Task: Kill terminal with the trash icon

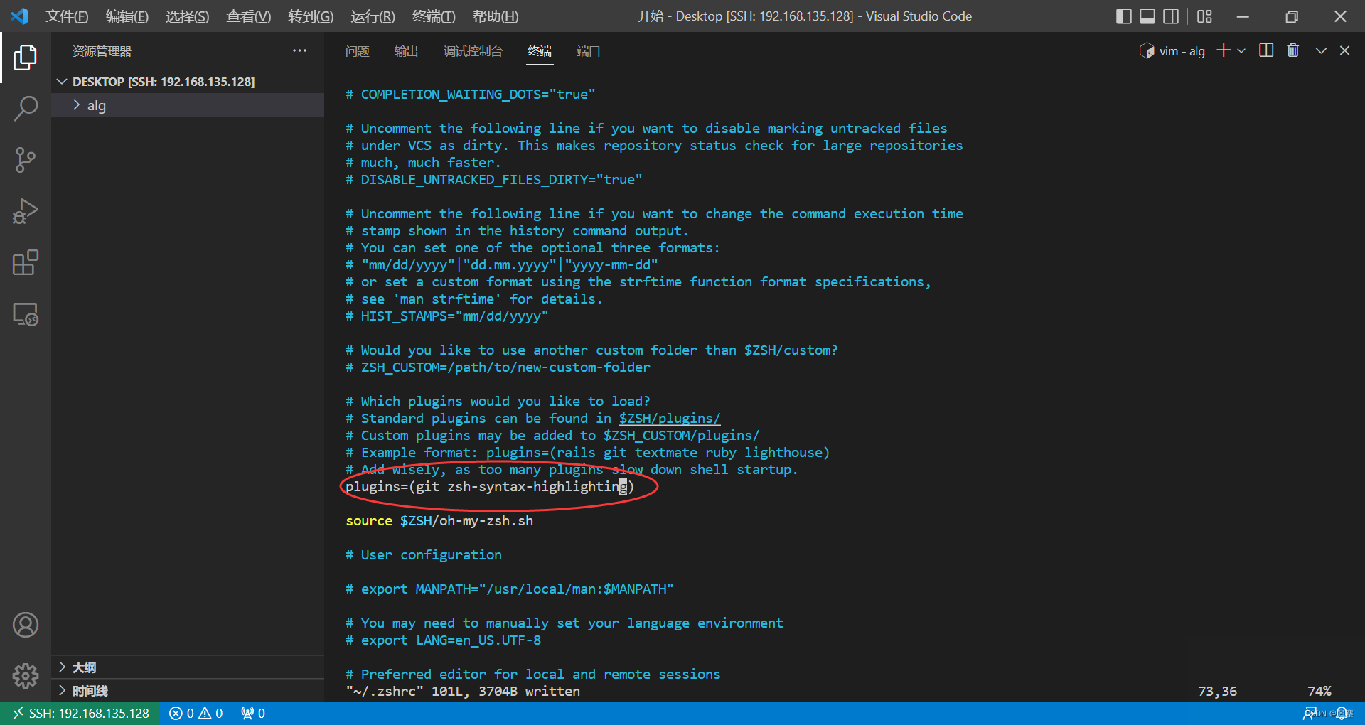Action: pyautogui.click(x=1293, y=50)
